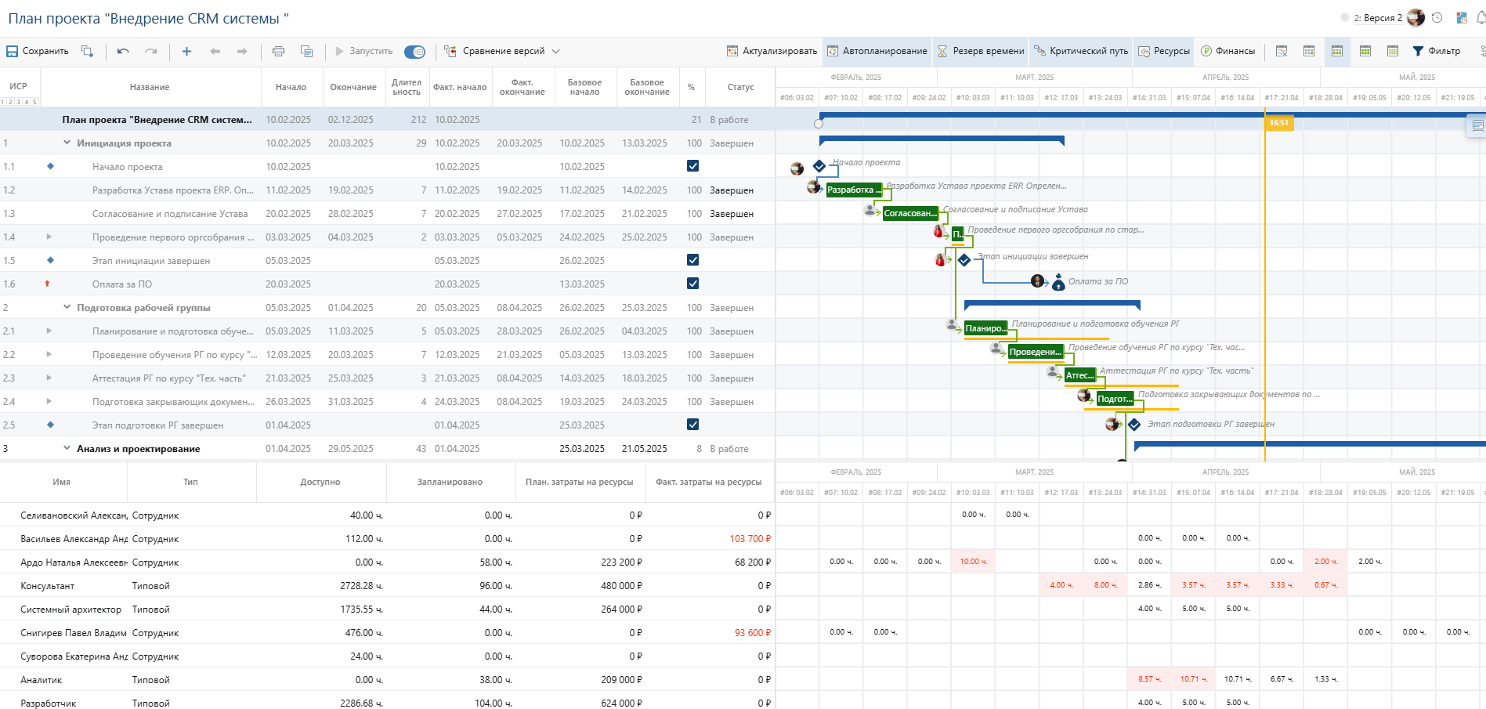The height and width of the screenshot is (709, 1486).
Task: Click the outdent left arrow icon
Action: pyautogui.click(x=215, y=51)
